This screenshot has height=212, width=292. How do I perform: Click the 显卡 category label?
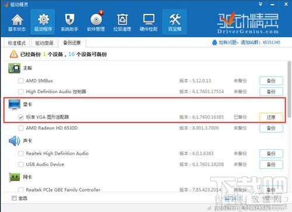point(27,104)
